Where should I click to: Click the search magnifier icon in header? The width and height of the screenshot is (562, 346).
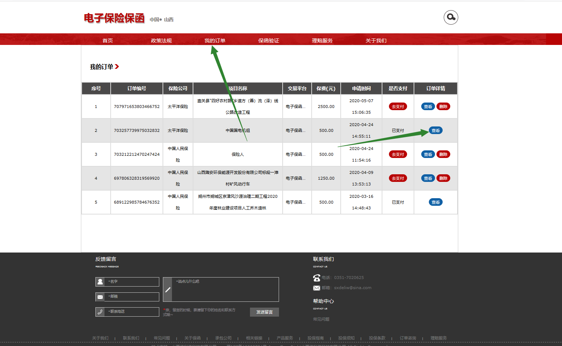click(x=451, y=17)
